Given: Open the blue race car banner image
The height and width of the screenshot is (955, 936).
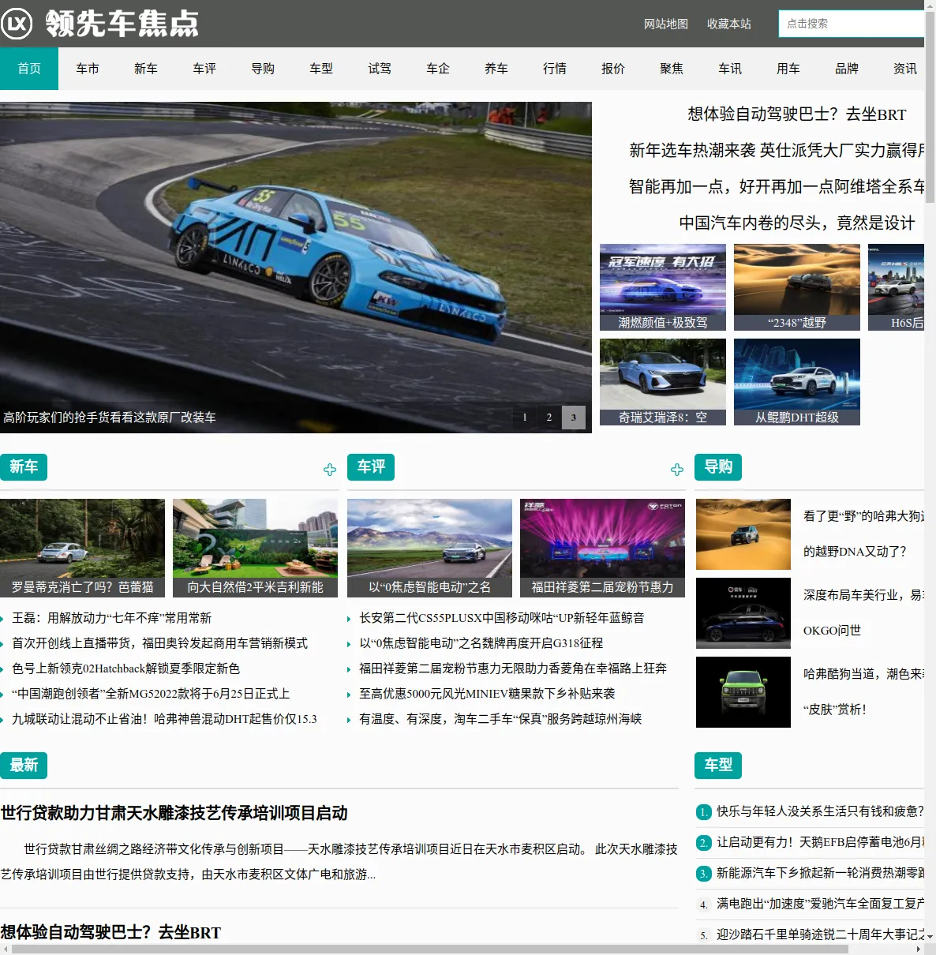Looking at the screenshot, I should [x=296, y=267].
